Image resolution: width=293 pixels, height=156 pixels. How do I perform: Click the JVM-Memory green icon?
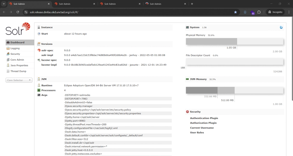tap(188, 79)
